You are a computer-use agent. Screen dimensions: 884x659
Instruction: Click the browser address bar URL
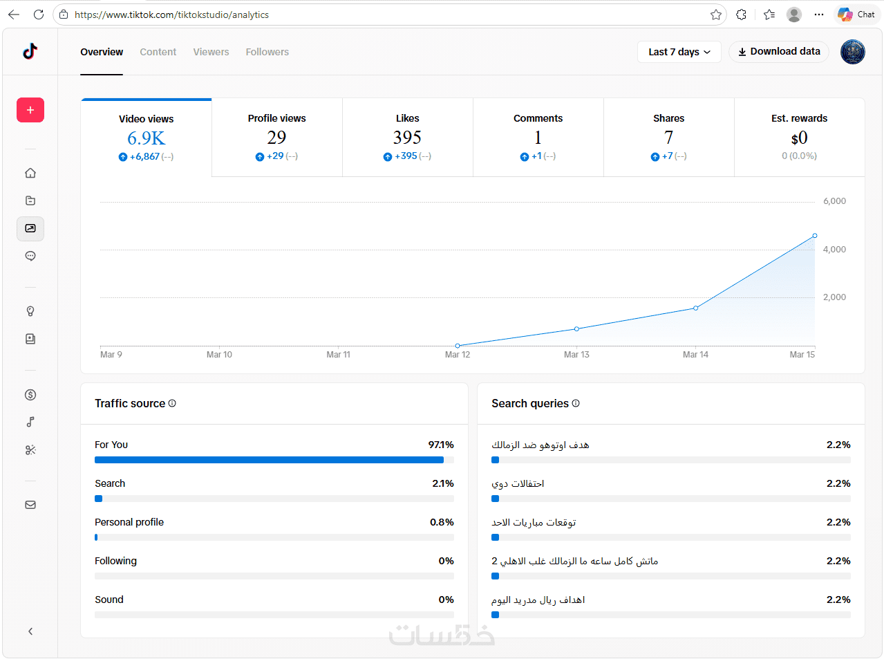[171, 15]
